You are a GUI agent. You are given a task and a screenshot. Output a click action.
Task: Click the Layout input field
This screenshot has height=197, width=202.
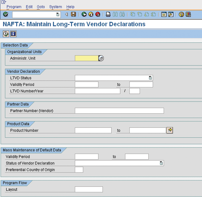click(x=89, y=189)
